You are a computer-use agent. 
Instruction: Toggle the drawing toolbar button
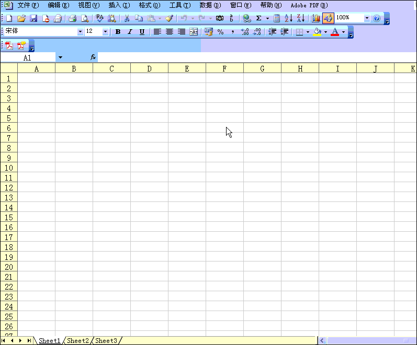[328, 18]
